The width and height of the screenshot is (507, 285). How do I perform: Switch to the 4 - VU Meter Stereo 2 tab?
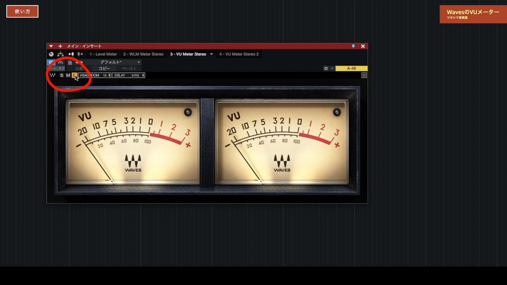click(239, 54)
